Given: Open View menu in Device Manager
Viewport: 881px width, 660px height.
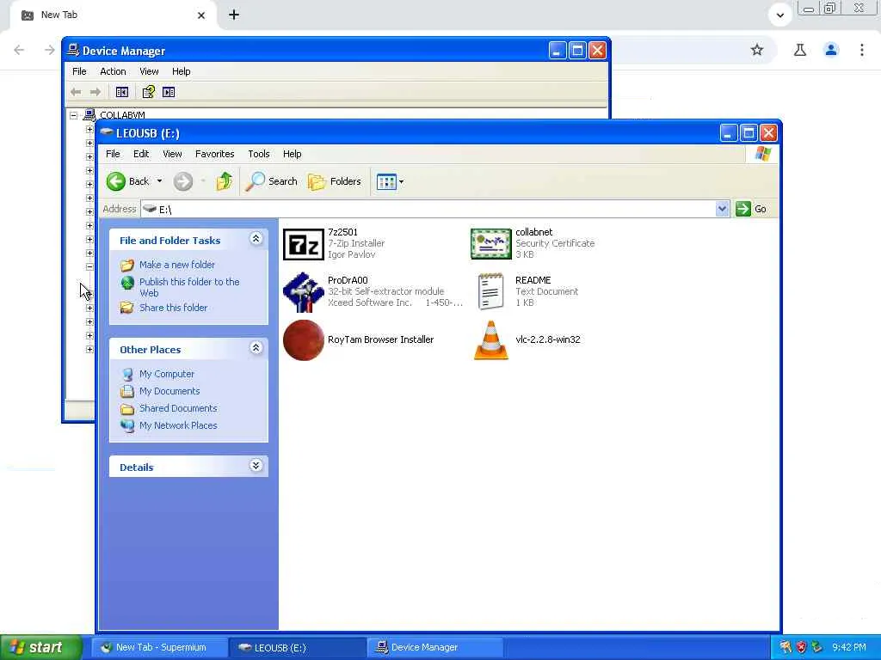Looking at the screenshot, I should point(149,71).
